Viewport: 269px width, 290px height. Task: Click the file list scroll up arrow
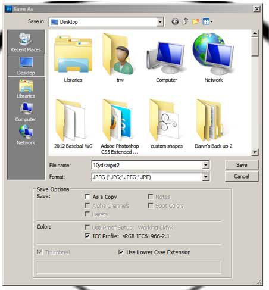(255, 33)
